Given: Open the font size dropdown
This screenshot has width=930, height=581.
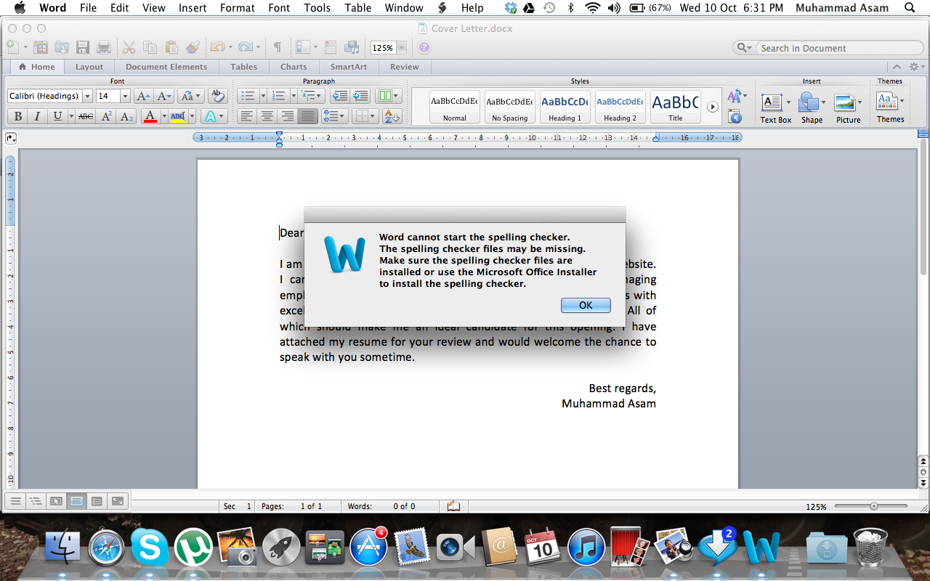Looking at the screenshot, I should [x=125, y=96].
